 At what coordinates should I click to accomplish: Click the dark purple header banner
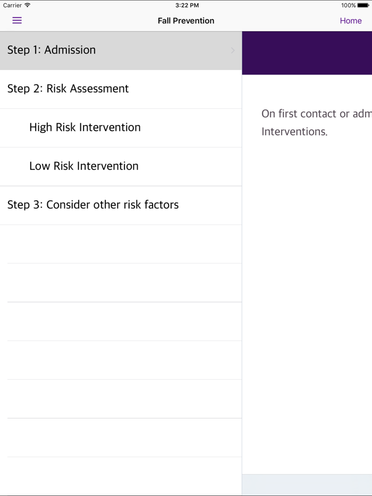click(307, 53)
